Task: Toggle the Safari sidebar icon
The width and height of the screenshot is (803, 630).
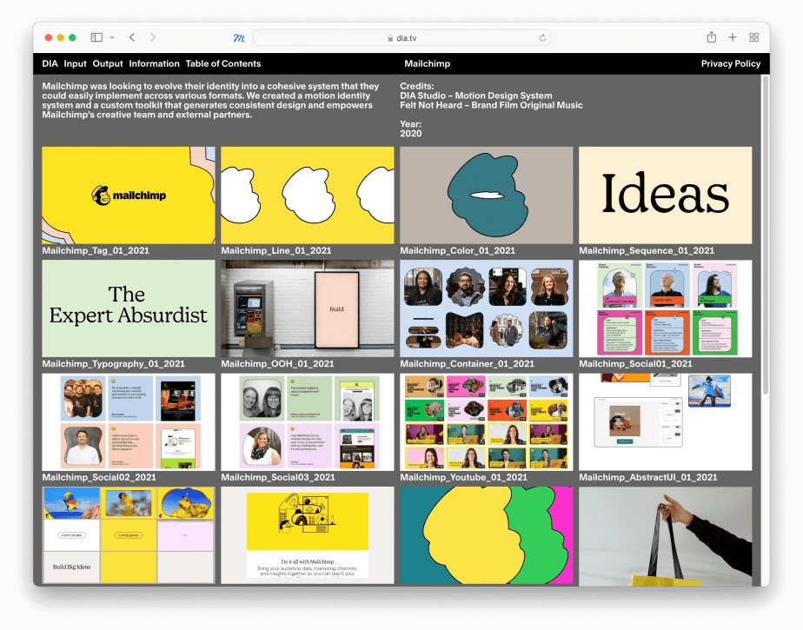Action: click(96, 37)
